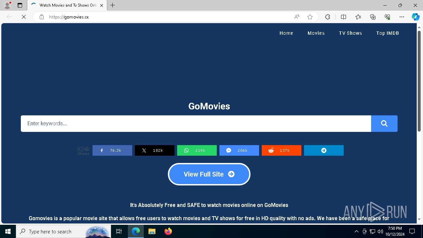Stop loading the page

click(24, 17)
